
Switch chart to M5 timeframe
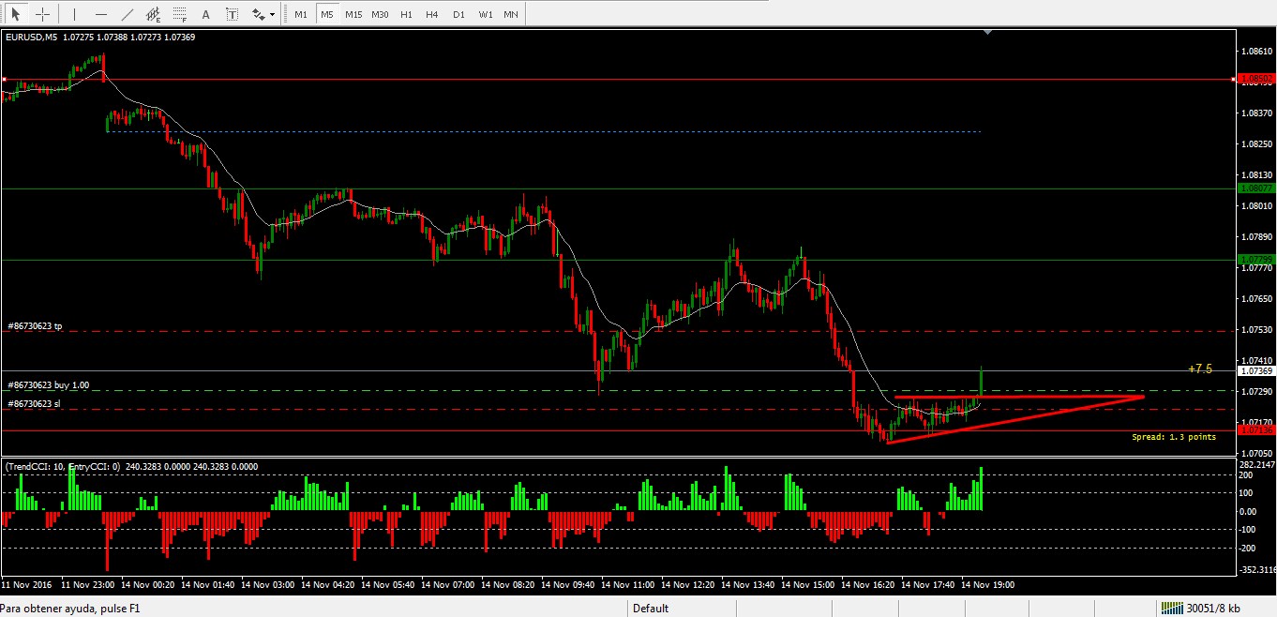tap(326, 15)
